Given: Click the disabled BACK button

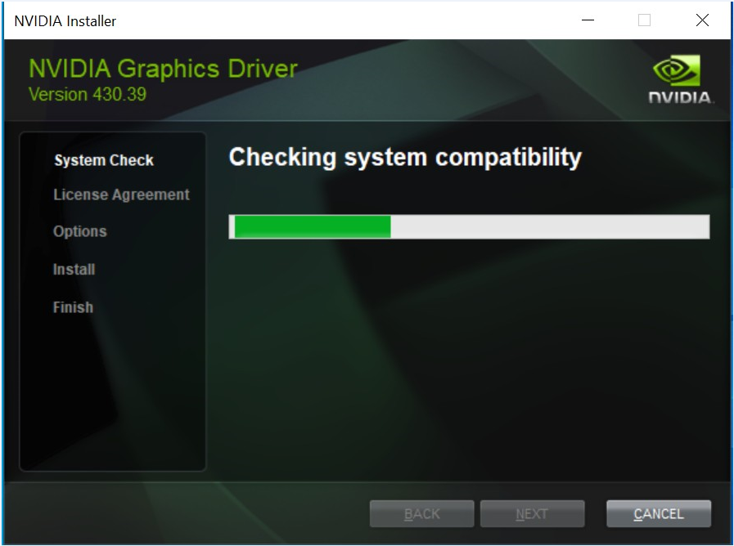Looking at the screenshot, I should click(421, 514).
